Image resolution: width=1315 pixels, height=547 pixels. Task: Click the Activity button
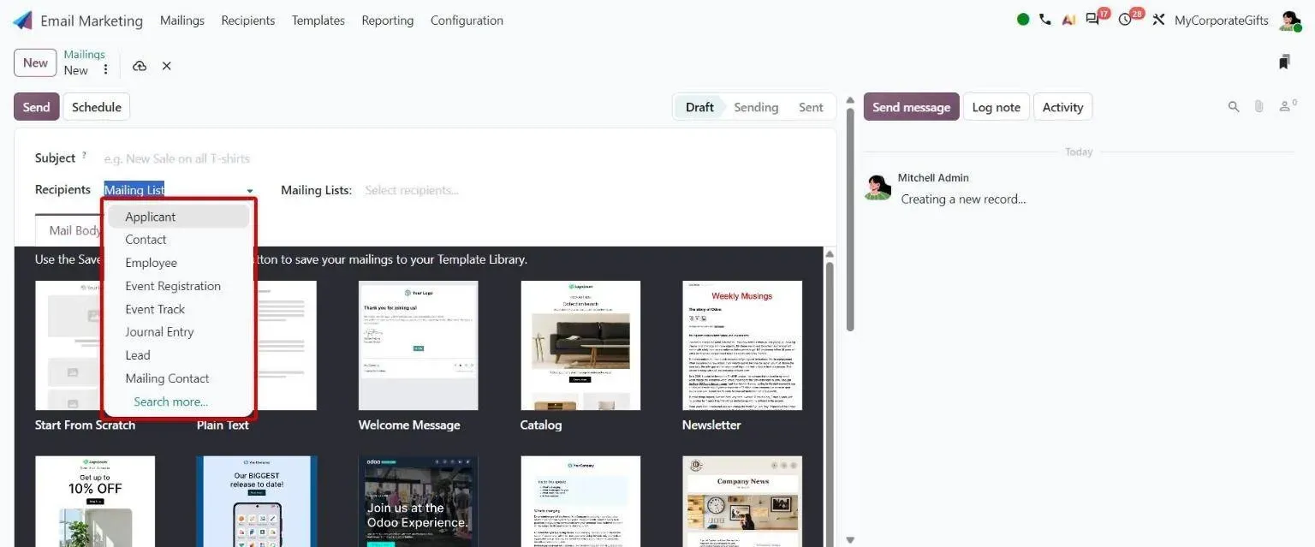tap(1062, 107)
